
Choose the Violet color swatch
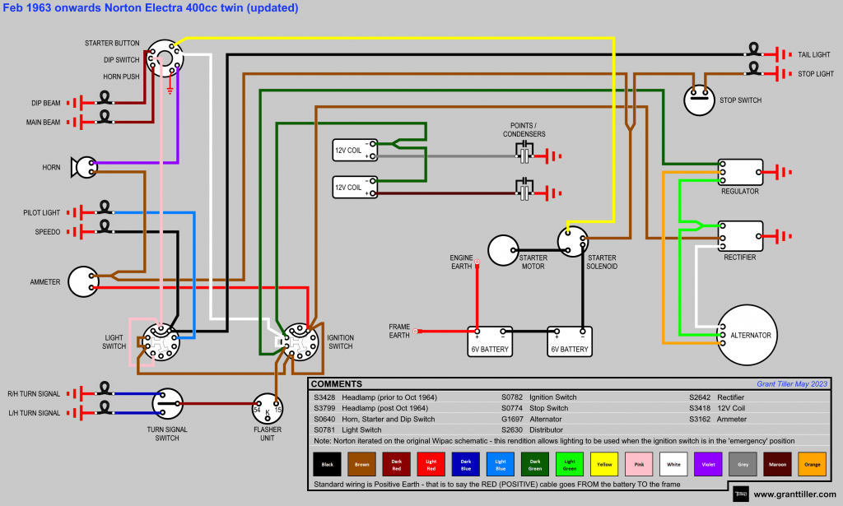(x=707, y=465)
